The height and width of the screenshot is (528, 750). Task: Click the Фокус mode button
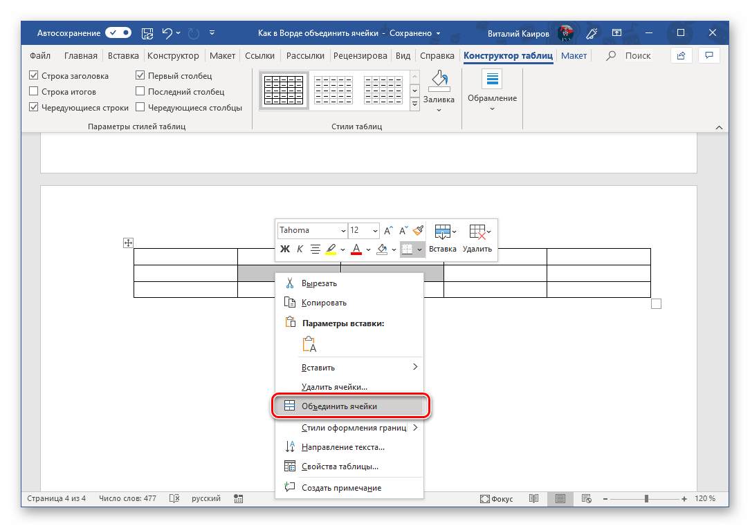tap(497, 499)
